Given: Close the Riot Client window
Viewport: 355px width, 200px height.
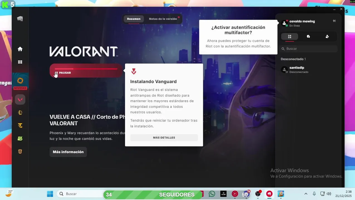Looking at the screenshot, I should [341, 9].
